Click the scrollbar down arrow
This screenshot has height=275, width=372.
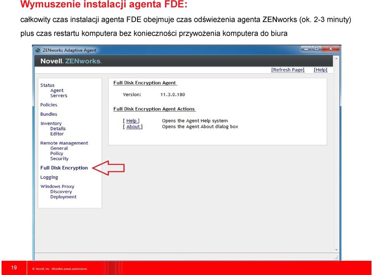coord(336,250)
